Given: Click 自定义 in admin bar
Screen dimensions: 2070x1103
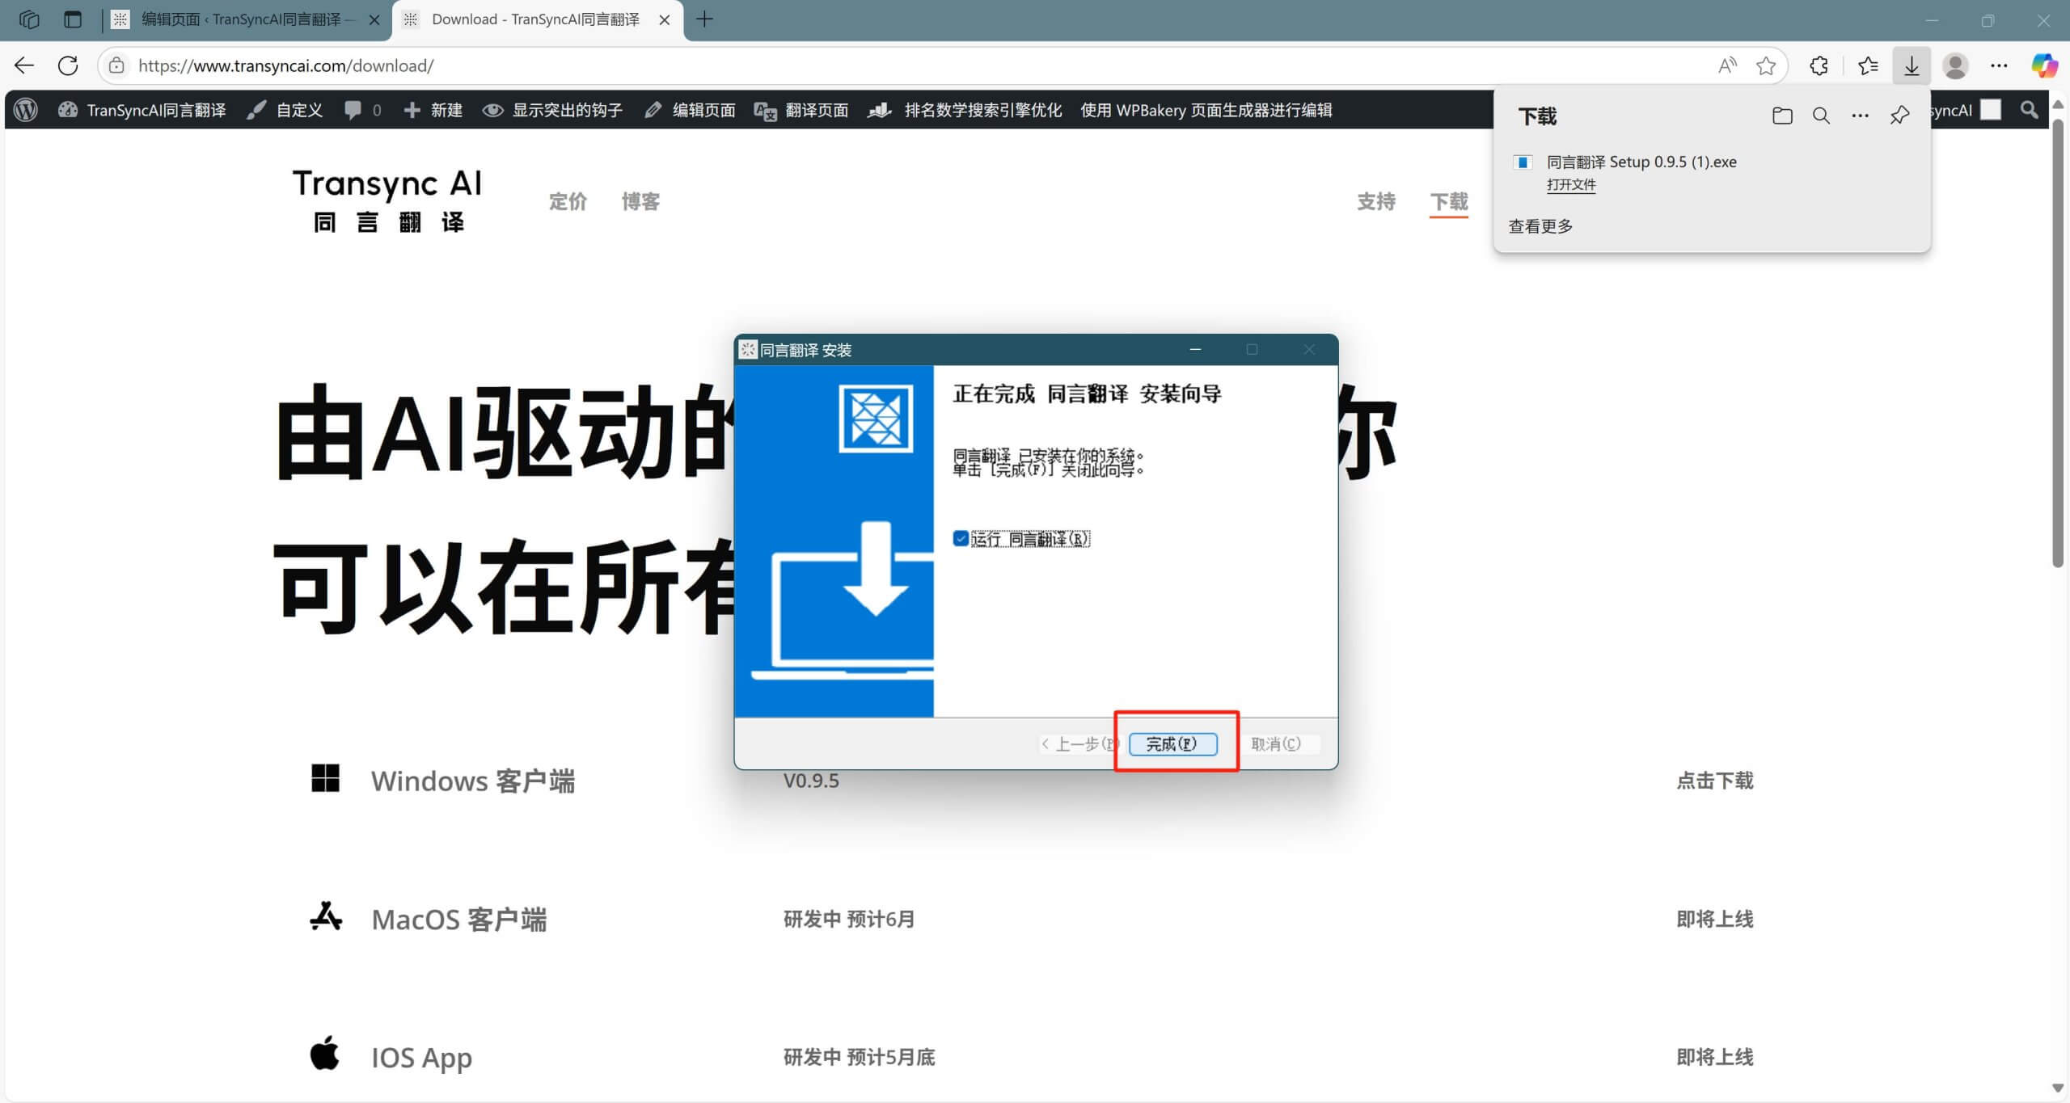Looking at the screenshot, I should (x=285, y=110).
